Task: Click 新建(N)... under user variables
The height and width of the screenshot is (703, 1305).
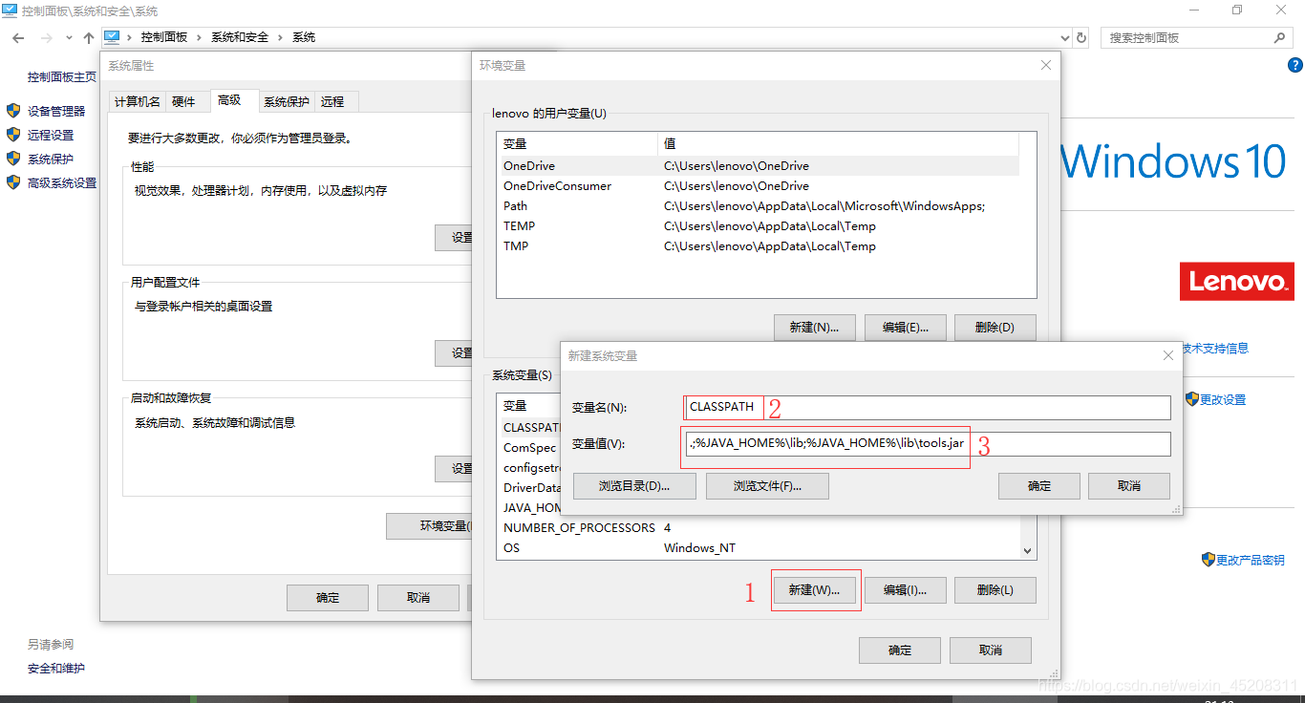Action: (814, 328)
